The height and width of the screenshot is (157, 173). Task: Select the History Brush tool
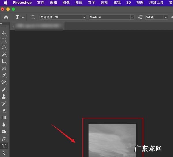coord(4,103)
